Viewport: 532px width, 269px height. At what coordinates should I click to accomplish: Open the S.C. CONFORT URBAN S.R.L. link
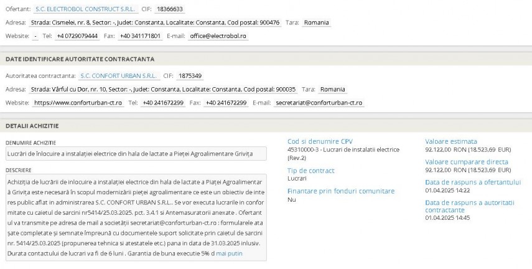119,76
